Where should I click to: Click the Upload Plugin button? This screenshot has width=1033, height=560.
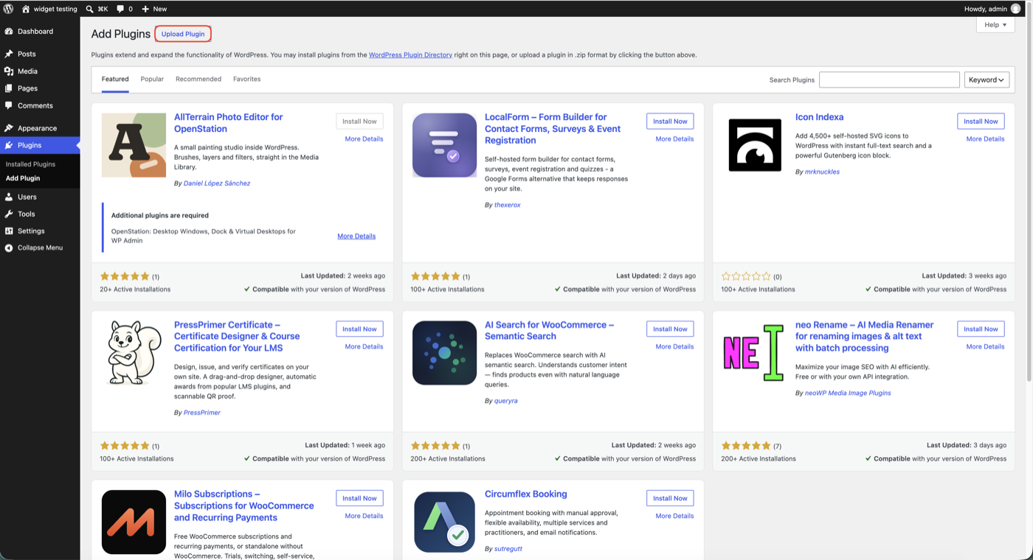pos(183,34)
